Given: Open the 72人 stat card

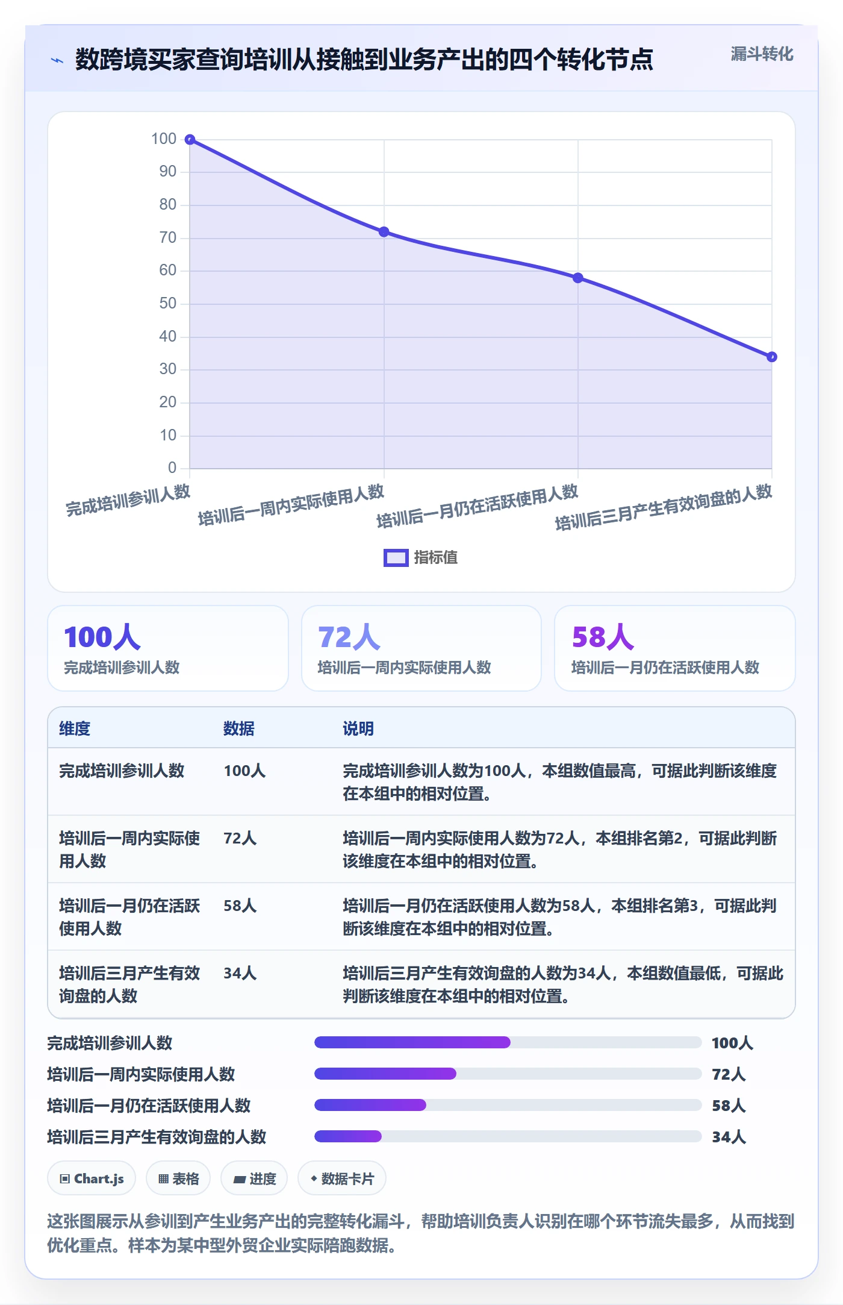Looking at the screenshot, I should 421,648.
